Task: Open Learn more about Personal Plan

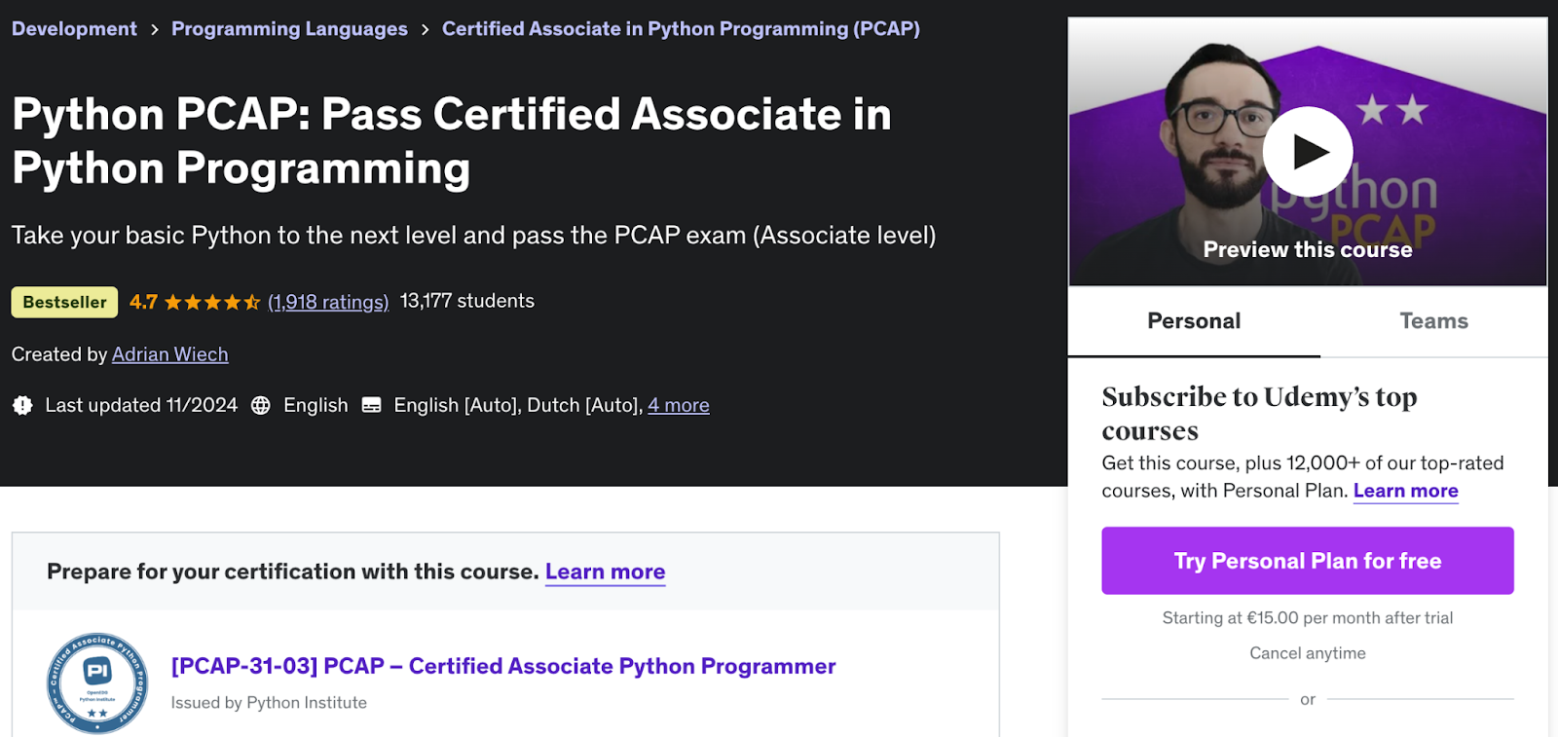Action: 1405,491
